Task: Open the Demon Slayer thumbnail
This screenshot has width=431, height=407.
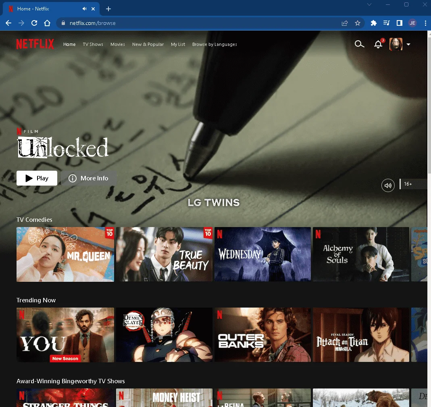Action: pyautogui.click(x=164, y=335)
